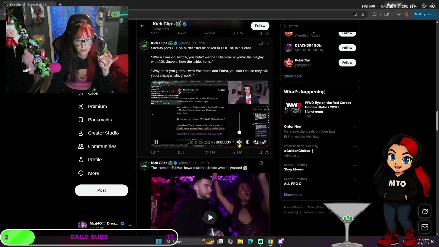
Task: Follow the D3ATHDR4GON account
Action: (x=347, y=48)
